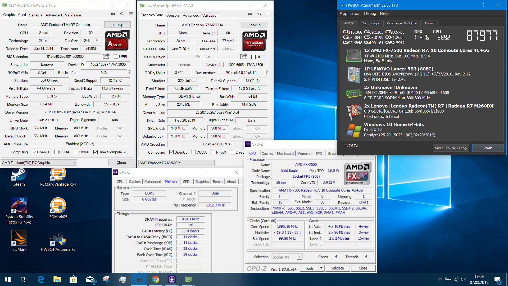The height and width of the screenshot is (286, 508).
Task: Open CPU-Z taskbar icon
Action: (172, 279)
